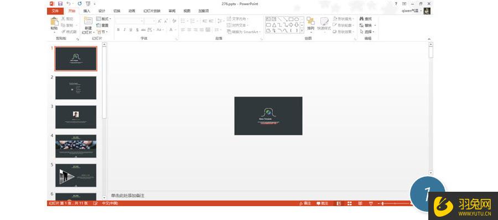The width and height of the screenshot is (498, 220).
Task: Expand the shapes gallery More arrow
Action: pyautogui.click(x=302, y=30)
